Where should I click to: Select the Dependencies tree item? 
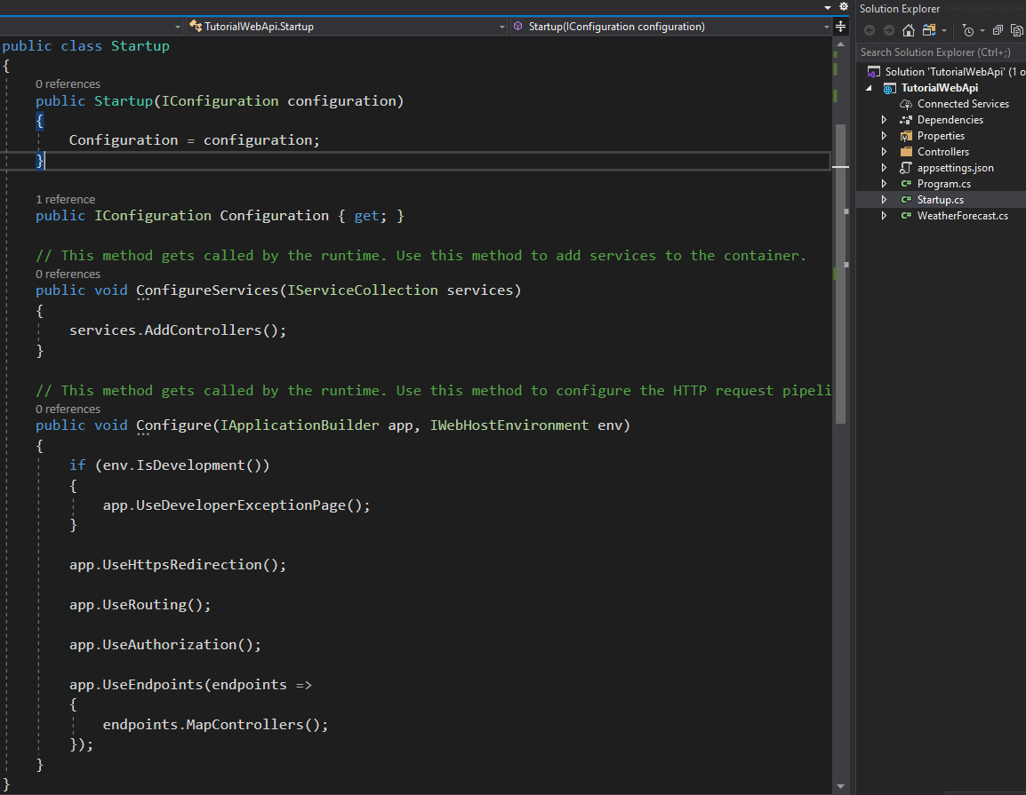coord(950,120)
